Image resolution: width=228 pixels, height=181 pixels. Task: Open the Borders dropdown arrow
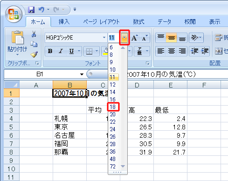point(97,51)
